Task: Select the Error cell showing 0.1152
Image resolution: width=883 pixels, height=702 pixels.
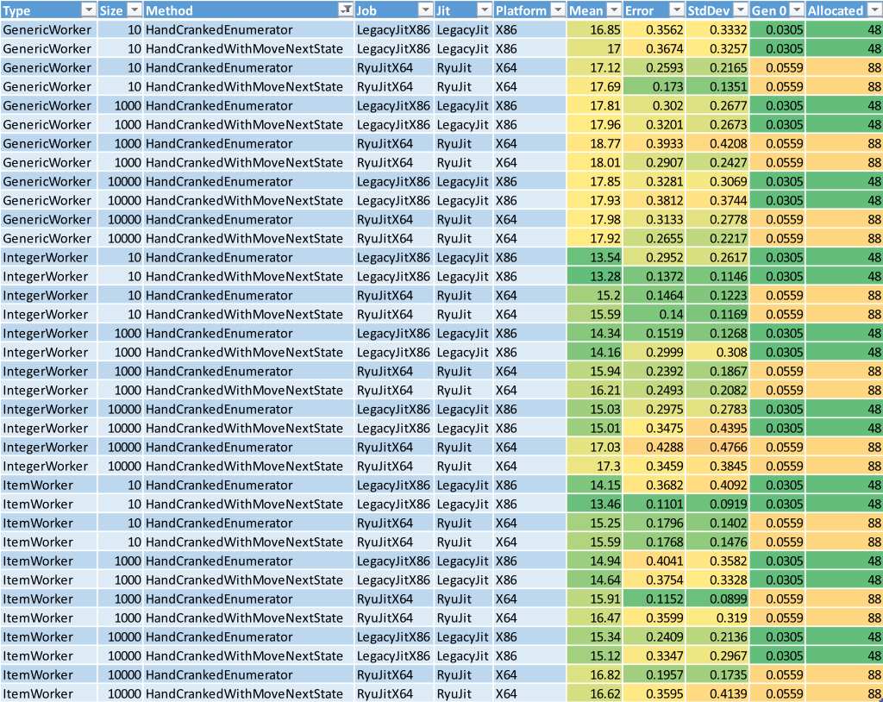Action: 654,599
